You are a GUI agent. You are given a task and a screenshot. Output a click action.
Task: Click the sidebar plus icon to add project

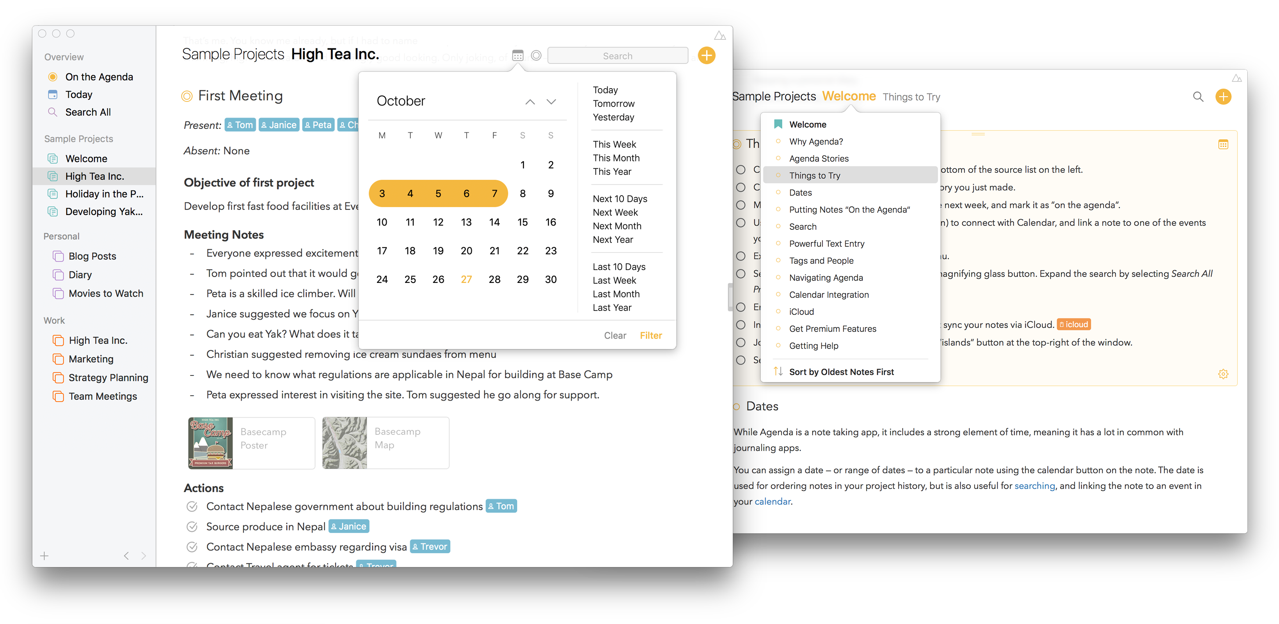(44, 555)
